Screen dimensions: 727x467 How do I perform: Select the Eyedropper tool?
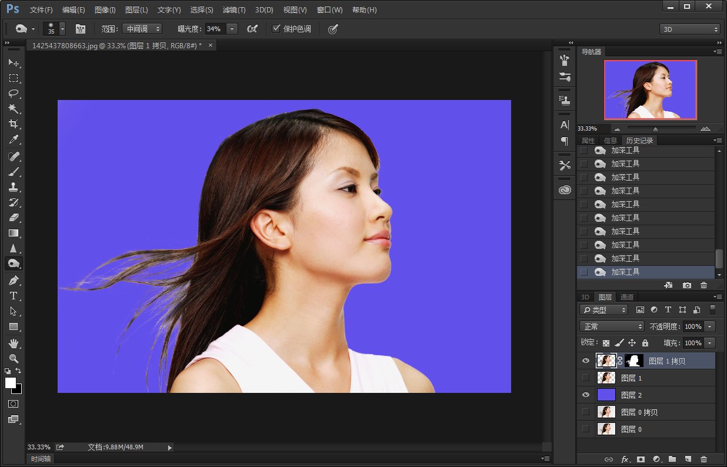(x=14, y=139)
